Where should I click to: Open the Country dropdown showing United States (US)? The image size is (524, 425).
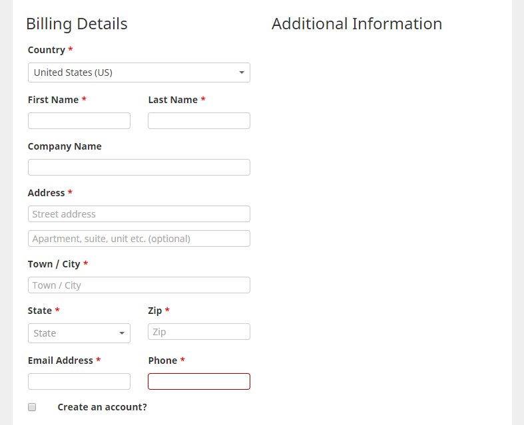(x=139, y=72)
